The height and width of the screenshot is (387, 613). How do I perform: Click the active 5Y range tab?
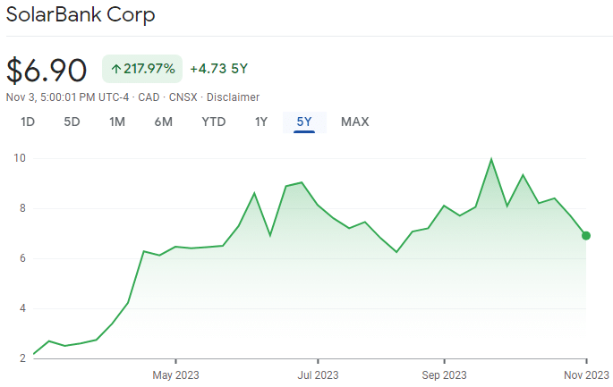coord(304,122)
